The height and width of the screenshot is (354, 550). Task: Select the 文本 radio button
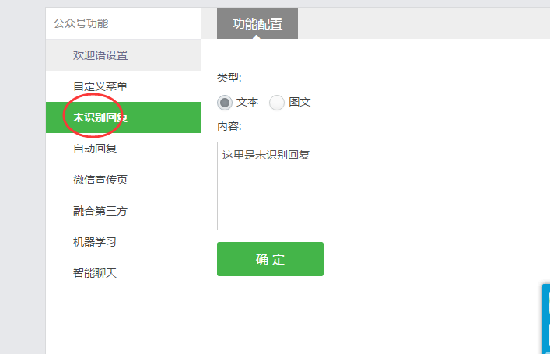coord(225,103)
